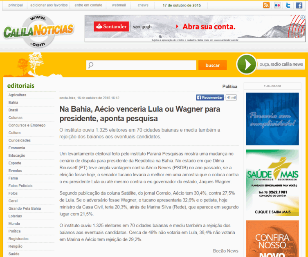The width and height of the screenshot is (308, 257).
Task: Open webmail from top menu
Action: [x=119, y=5]
